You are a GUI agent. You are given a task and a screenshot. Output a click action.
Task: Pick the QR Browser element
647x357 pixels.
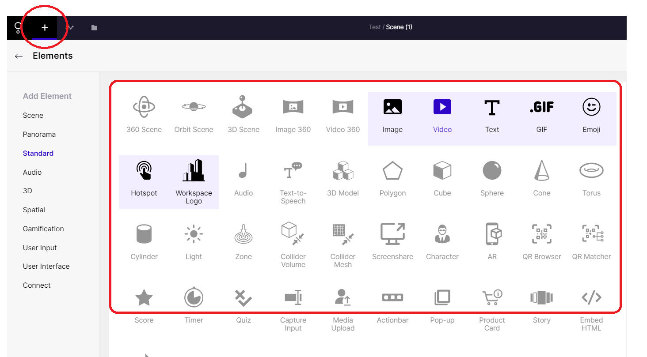541,234
